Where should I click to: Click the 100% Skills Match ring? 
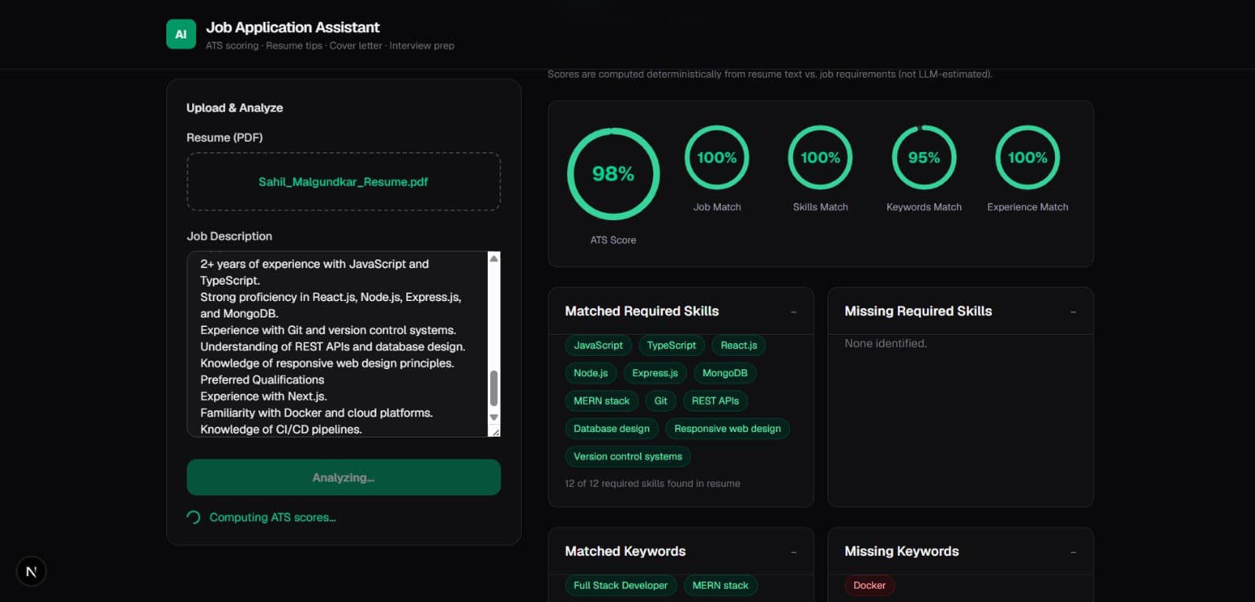point(820,158)
